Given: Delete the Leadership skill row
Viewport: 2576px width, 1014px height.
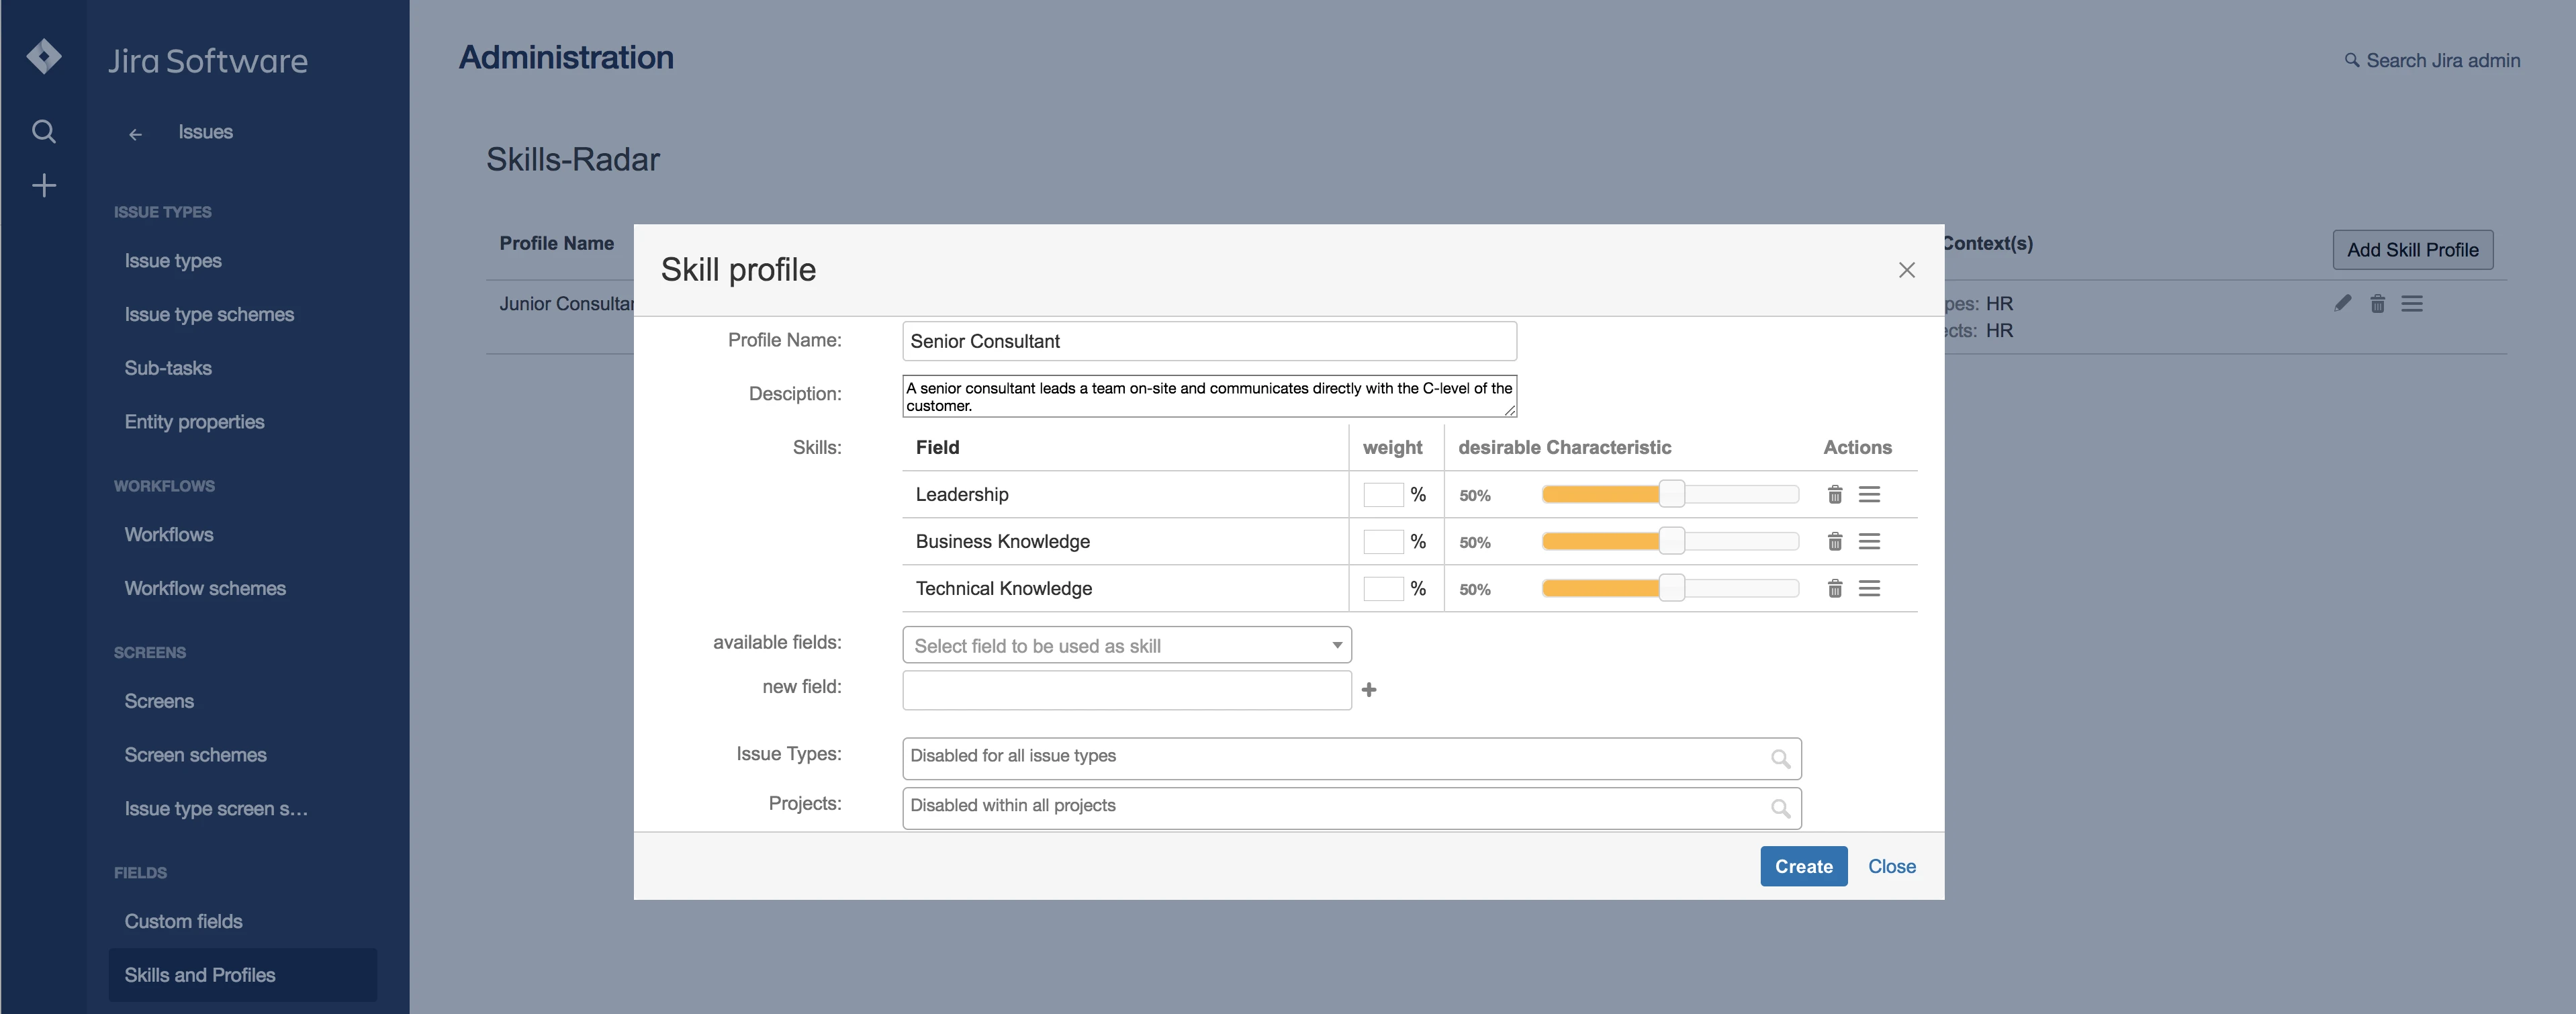Looking at the screenshot, I should 1834,494.
